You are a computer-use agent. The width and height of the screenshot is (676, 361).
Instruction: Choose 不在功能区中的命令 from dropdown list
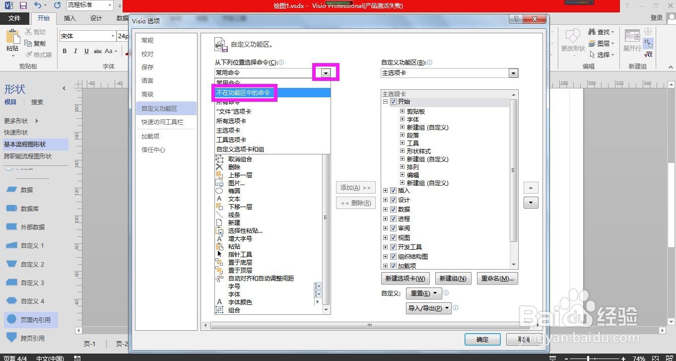coord(272,92)
